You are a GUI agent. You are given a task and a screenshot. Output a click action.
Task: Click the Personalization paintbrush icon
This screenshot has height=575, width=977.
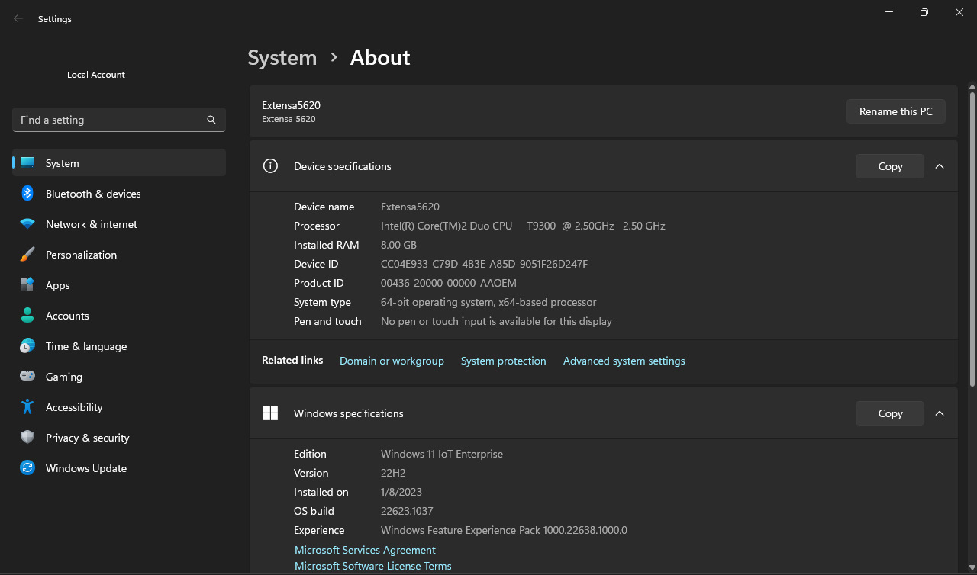point(27,254)
